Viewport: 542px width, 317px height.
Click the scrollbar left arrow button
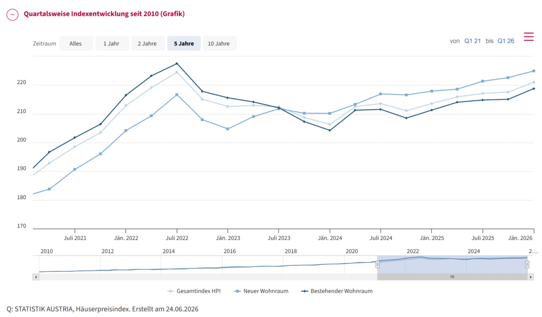coord(36,277)
